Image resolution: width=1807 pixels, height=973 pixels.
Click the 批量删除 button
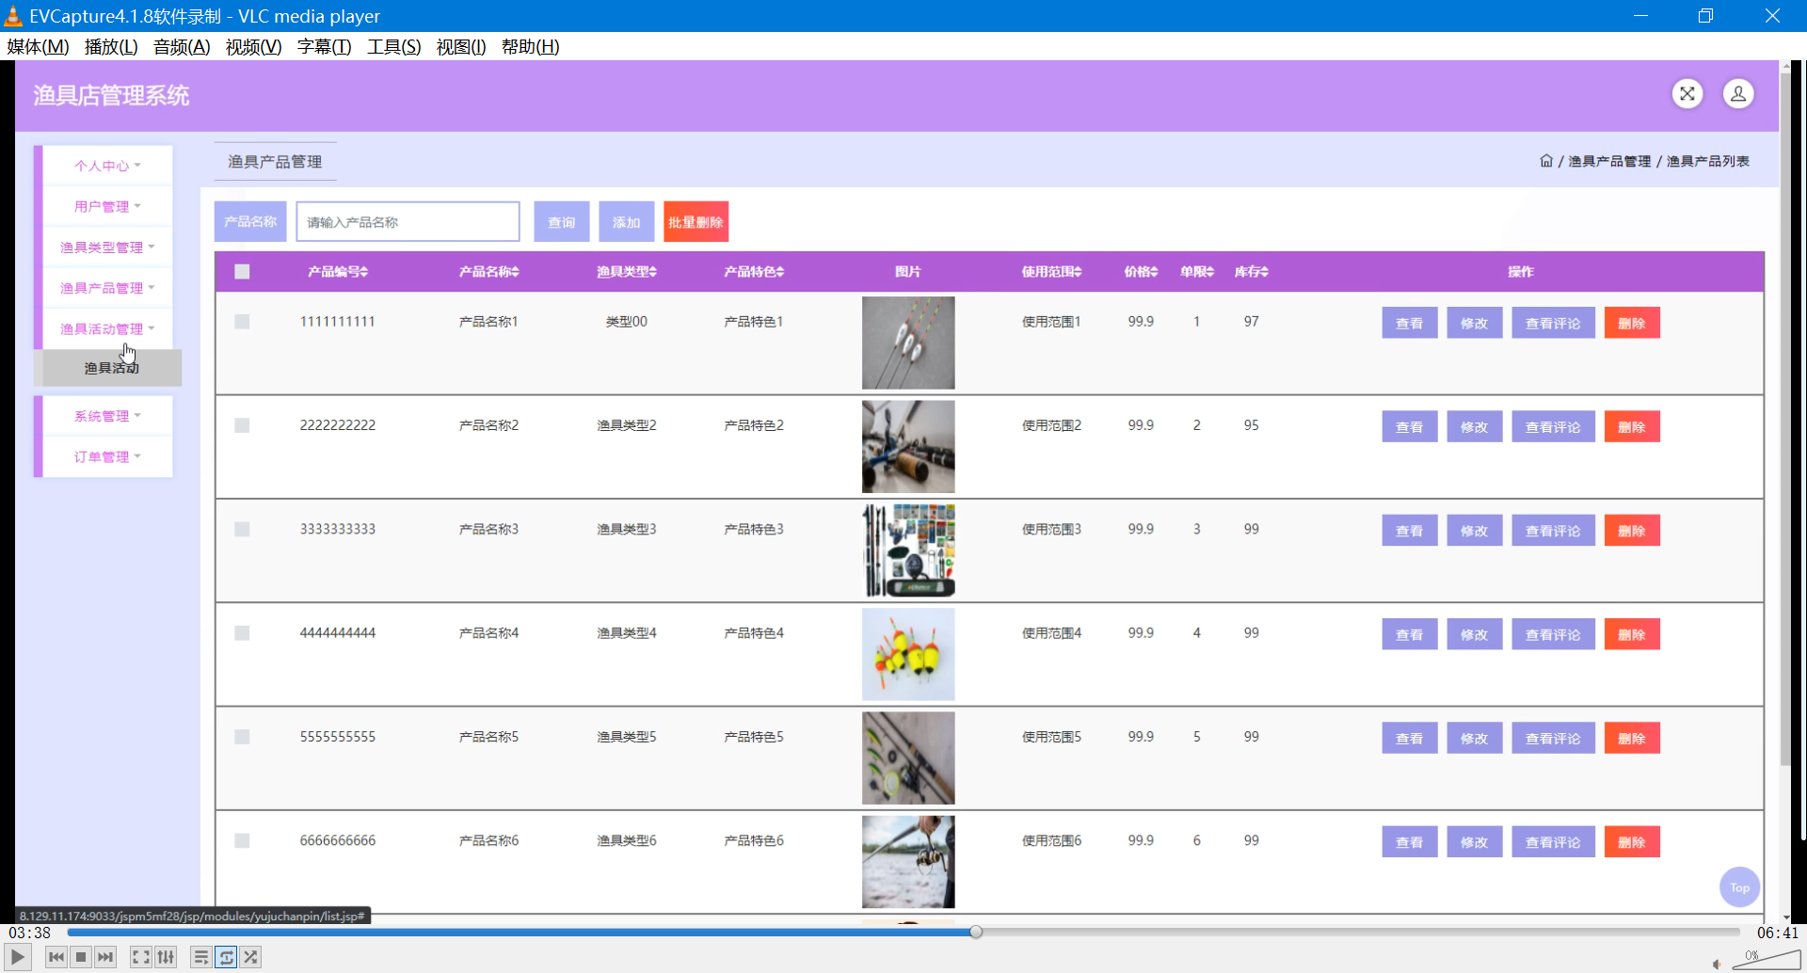coord(696,222)
